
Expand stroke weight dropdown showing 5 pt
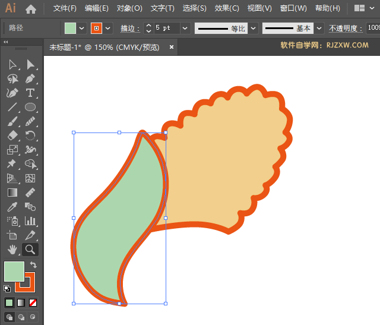184,28
